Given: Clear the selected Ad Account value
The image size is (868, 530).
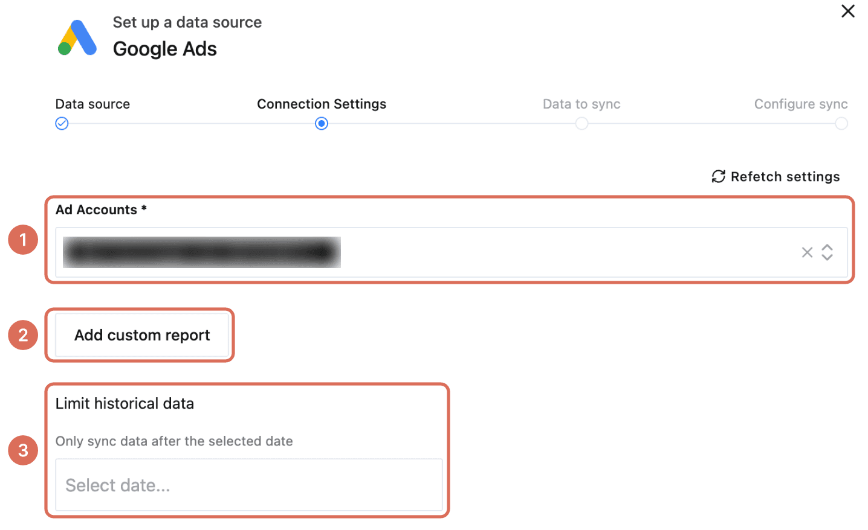Looking at the screenshot, I should coord(807,252).
